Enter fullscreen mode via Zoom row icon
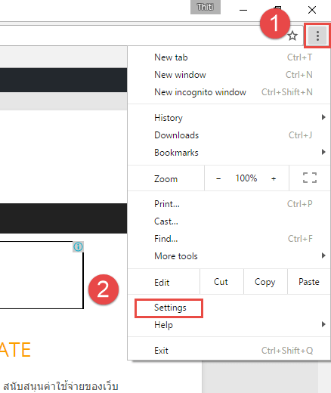331x393 pixels. pyautogui.click(x=310, y=178)
